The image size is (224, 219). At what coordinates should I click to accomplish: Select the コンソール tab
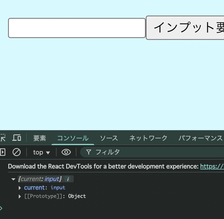[73, 138]
